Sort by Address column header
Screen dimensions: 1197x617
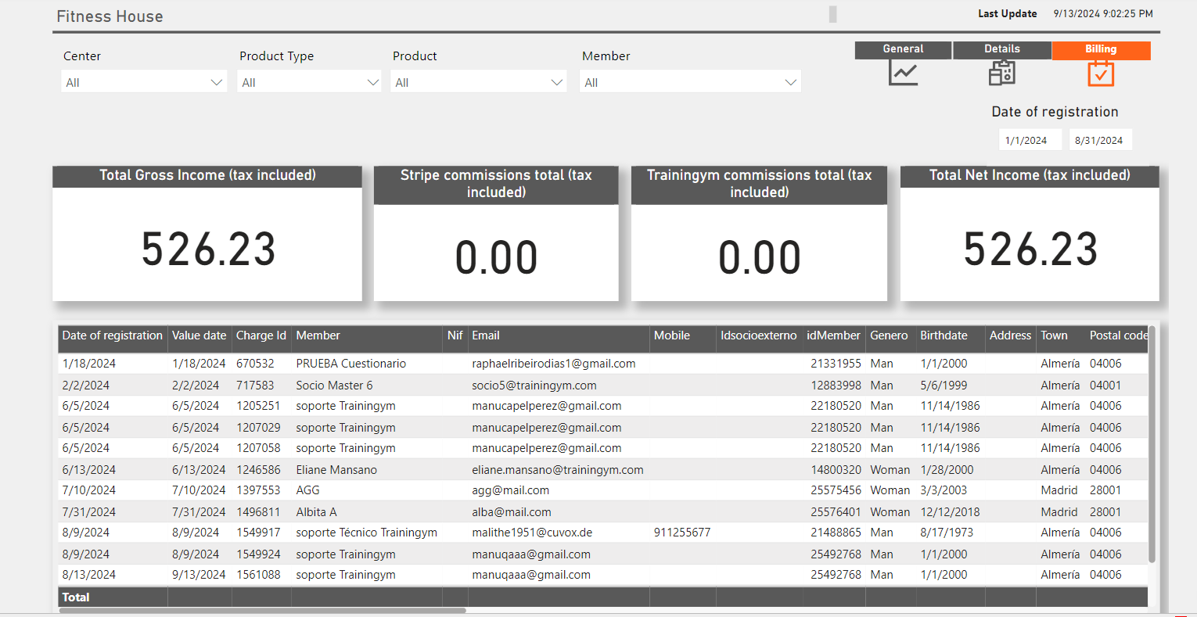point(1010,335)
